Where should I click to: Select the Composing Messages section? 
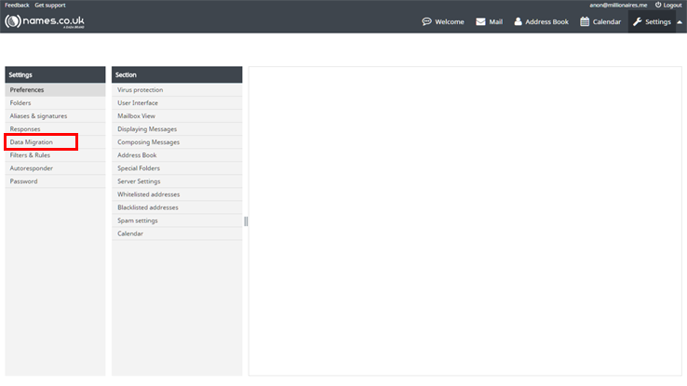[x=148, y=142]
